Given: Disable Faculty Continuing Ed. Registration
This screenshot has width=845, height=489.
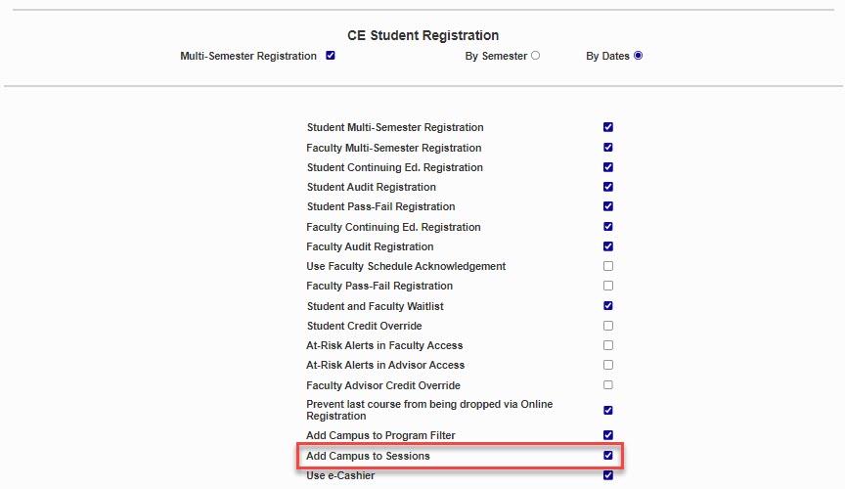Looking at the screenshot, I should [x=608, y=227].
